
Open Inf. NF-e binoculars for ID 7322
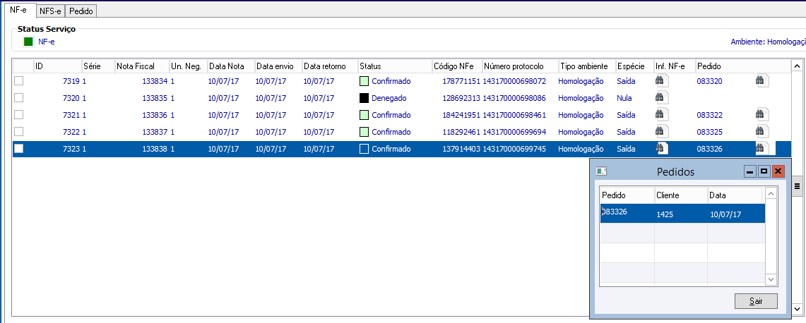tap(660, 131)
